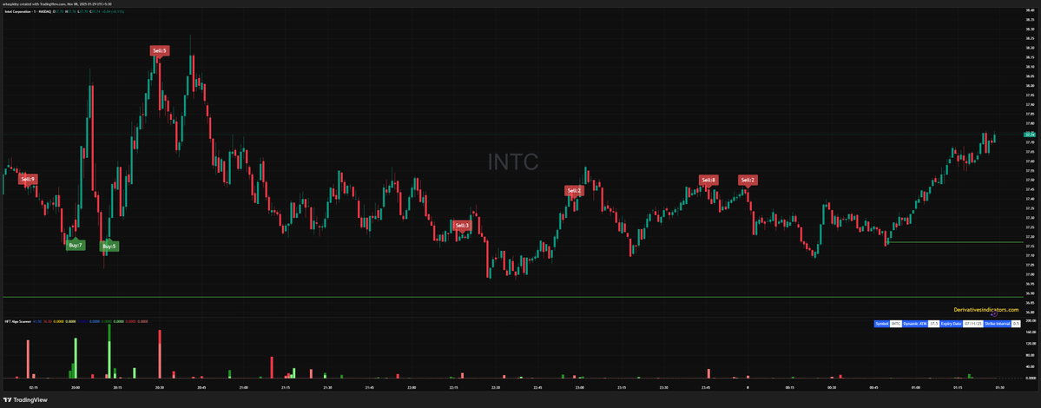Viewport: 1041px width, 408px height.
Task: Click the 23:00 time axis label
Action: coord(580,387)
